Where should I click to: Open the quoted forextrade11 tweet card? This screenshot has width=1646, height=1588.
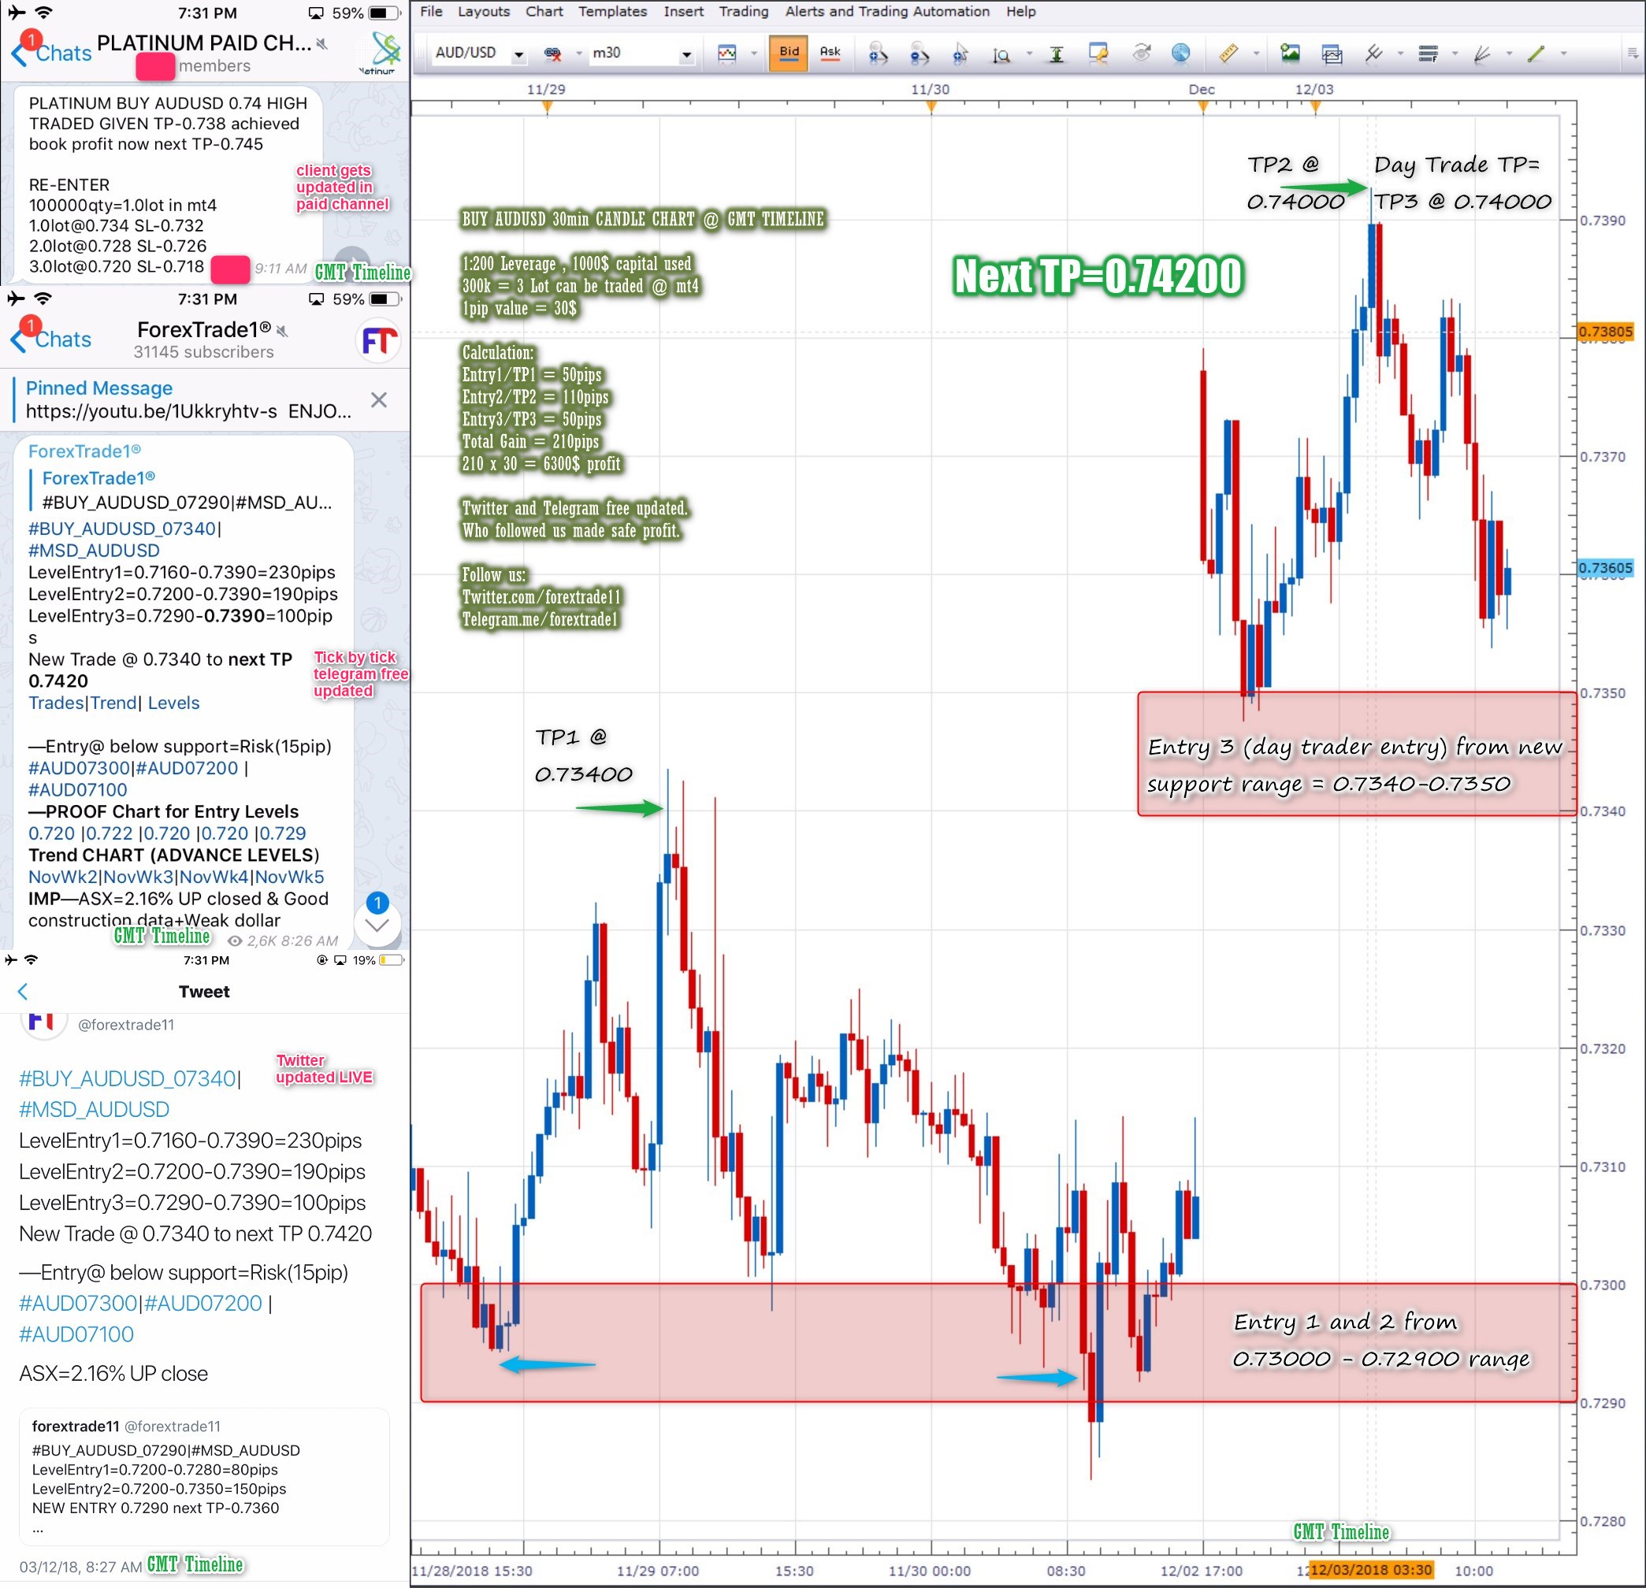[204, 1477]
